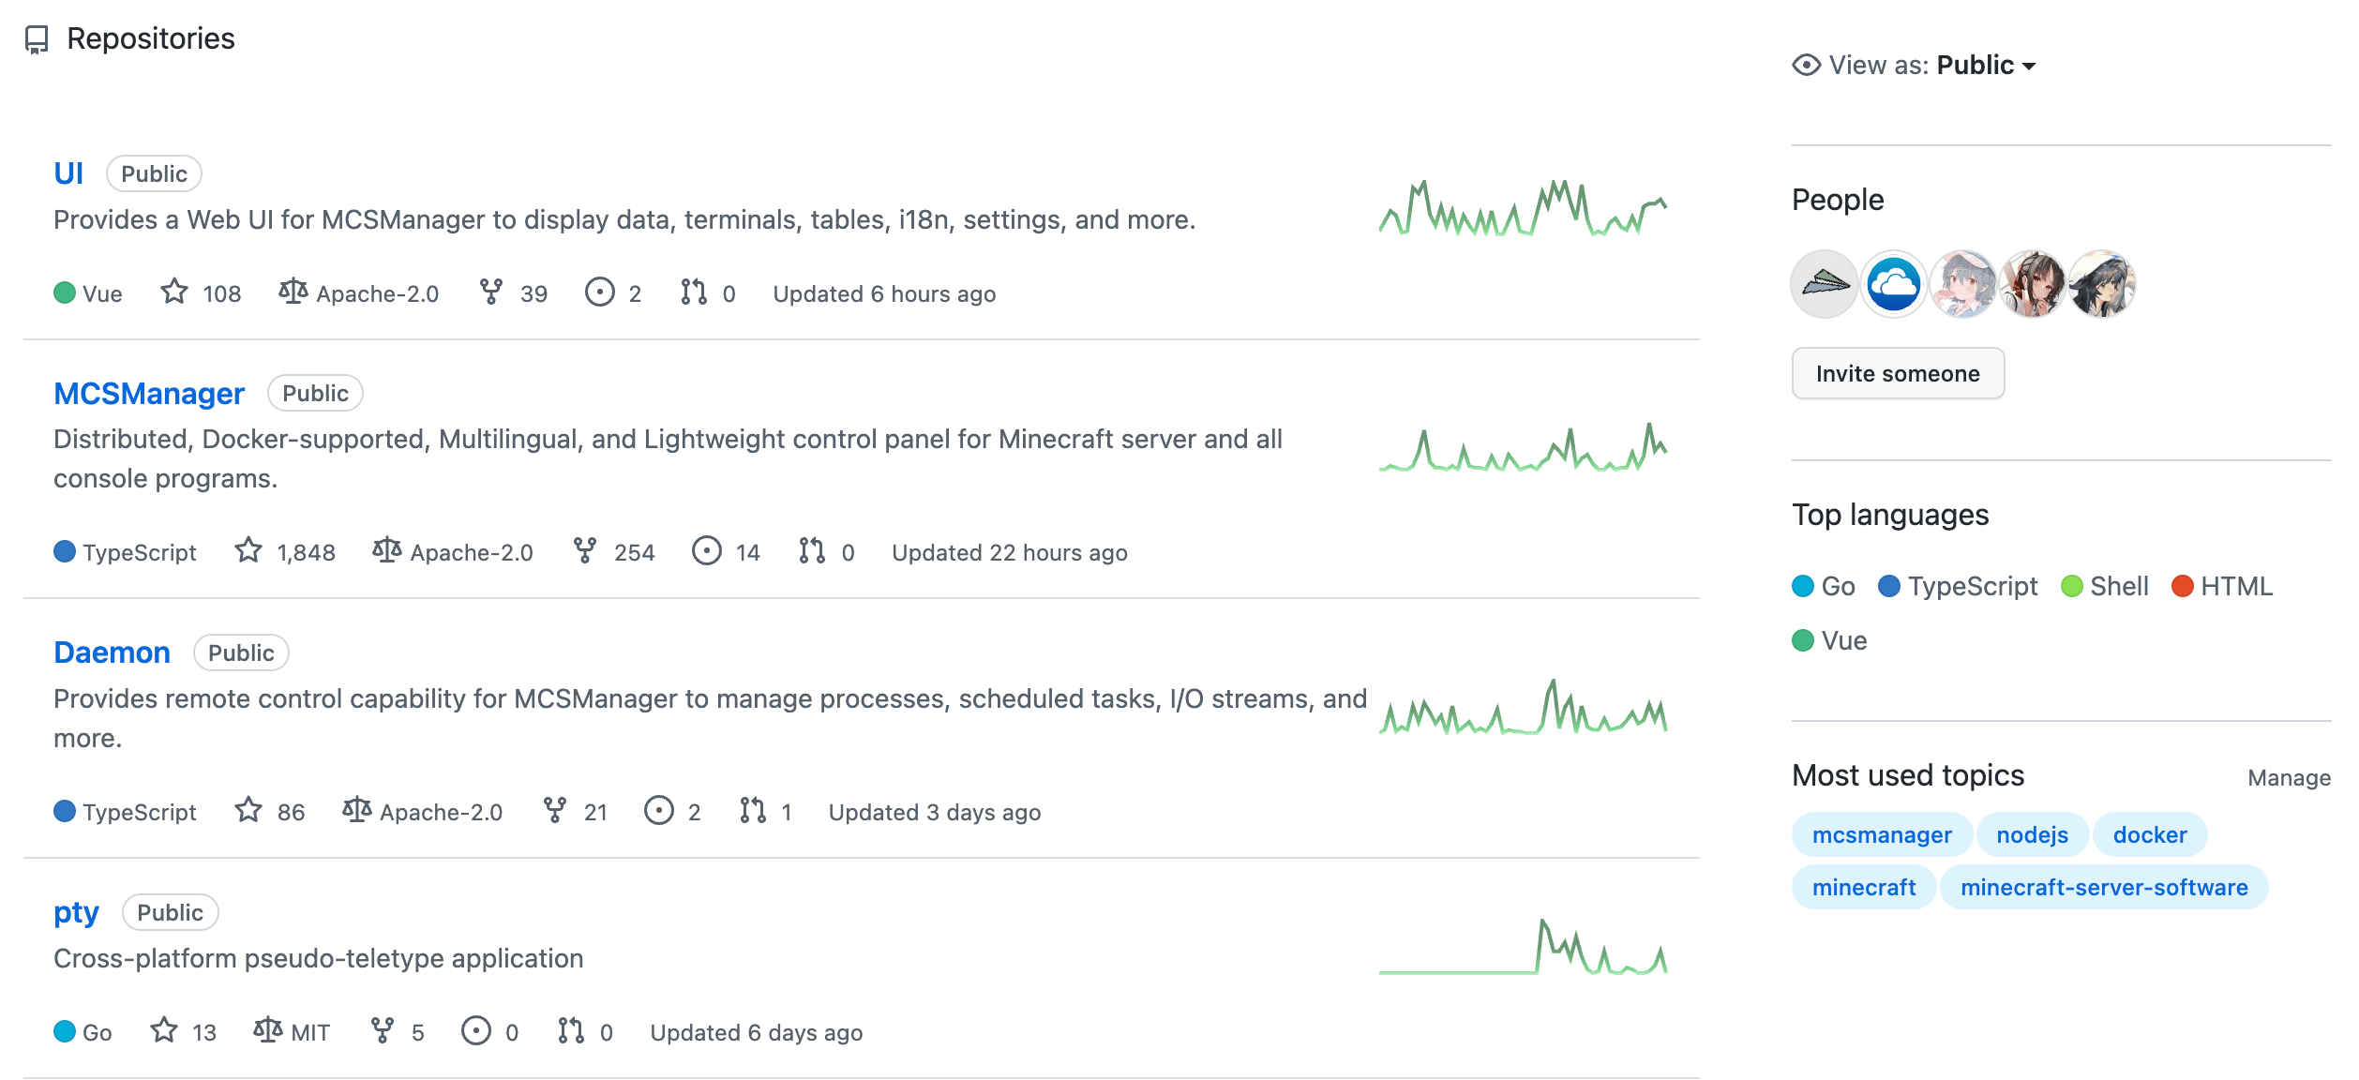The width and height of the screenshot is (2359, 1080).
Task: Filter by TypeScript in Top languages
Action: point(1959,586)
